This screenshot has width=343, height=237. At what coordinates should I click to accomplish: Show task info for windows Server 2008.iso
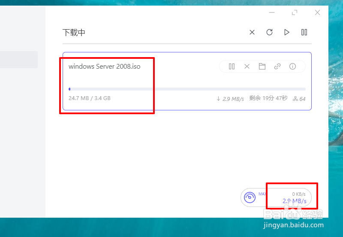[x=292, y=67]
